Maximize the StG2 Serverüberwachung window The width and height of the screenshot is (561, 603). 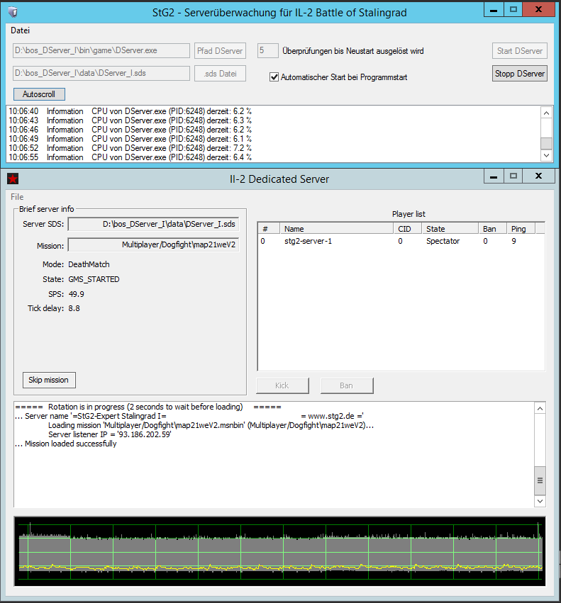point(513,10)
